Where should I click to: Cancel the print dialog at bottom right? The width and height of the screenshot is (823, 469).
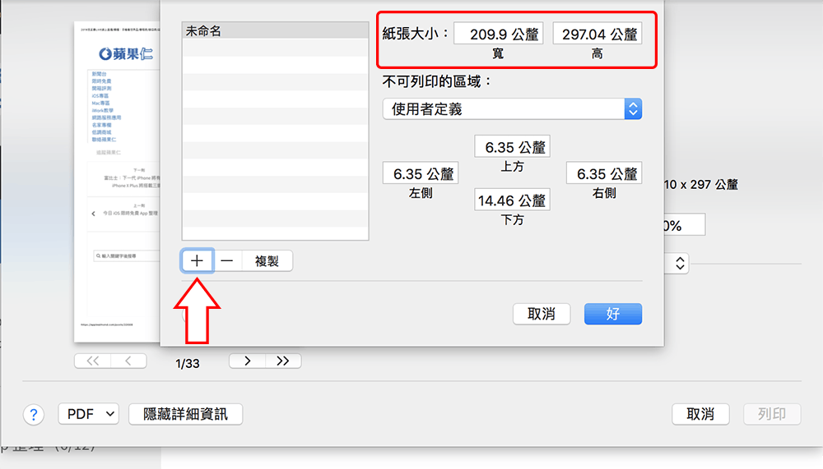(700, 414)
